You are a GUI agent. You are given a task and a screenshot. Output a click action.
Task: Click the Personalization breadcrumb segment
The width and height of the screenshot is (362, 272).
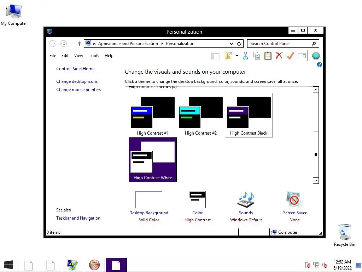[x=180, y=44]
